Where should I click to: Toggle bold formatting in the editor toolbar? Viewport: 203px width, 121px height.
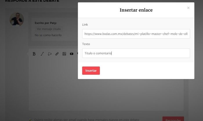(x=34, y=54)
